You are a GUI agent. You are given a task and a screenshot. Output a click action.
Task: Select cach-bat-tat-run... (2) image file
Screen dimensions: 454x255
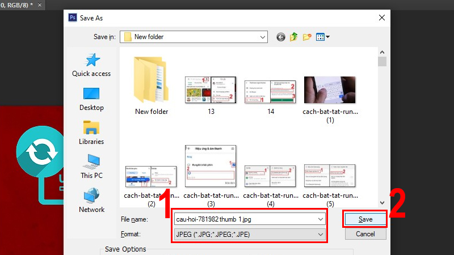pos(152,186)
